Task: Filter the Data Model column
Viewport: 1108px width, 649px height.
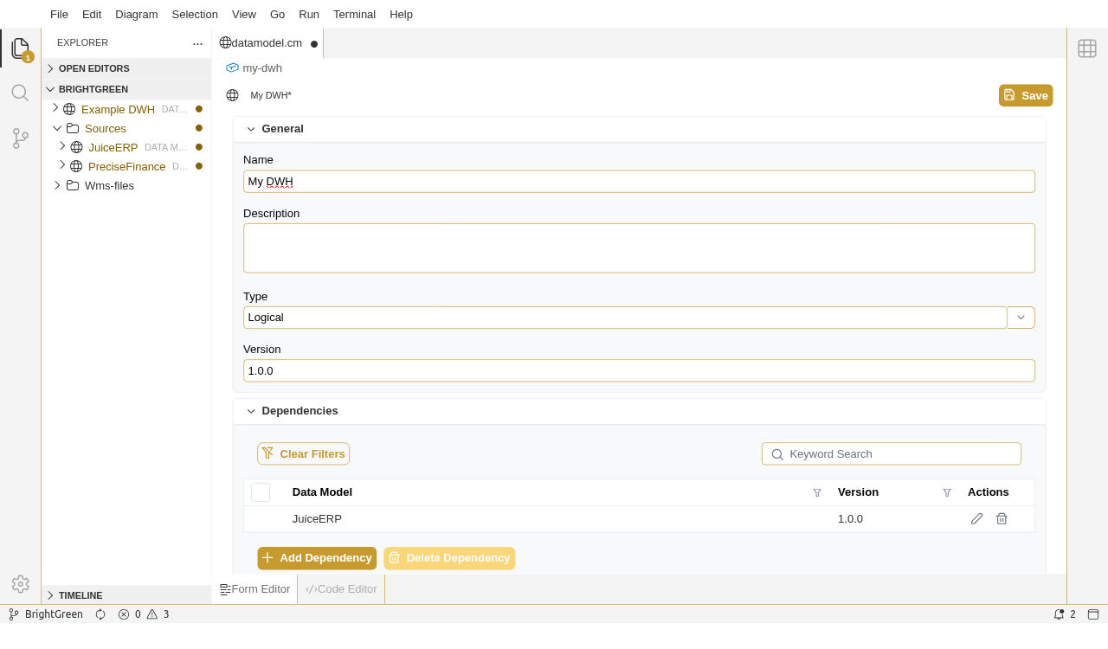Action: [x=817, y=492]
